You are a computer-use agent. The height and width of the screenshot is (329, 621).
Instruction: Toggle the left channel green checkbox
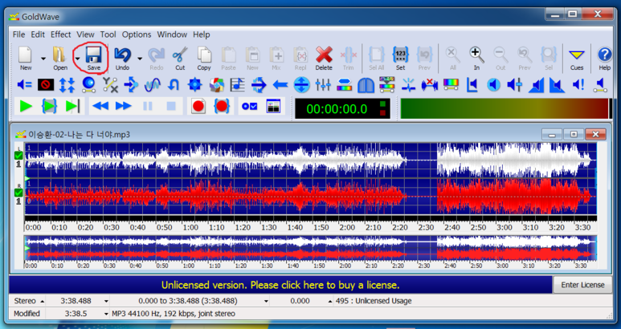[x=18, y=155]
